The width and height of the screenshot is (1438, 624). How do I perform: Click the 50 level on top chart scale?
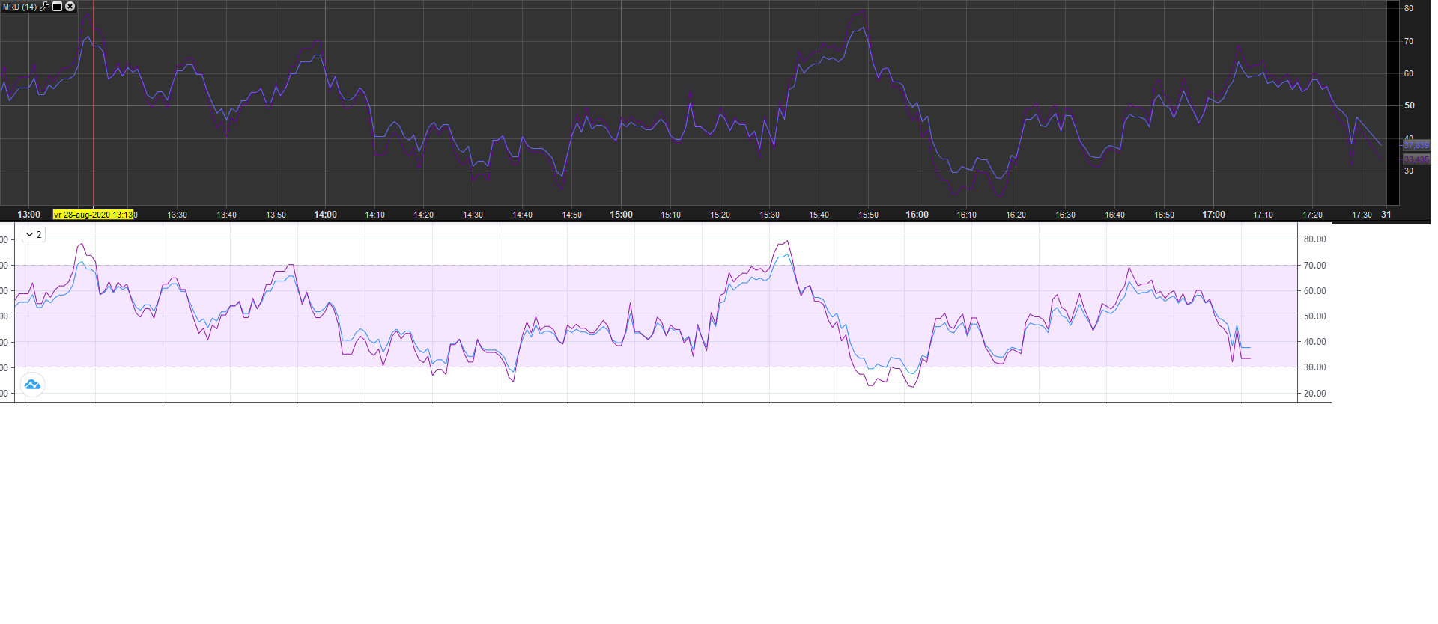1409,105
